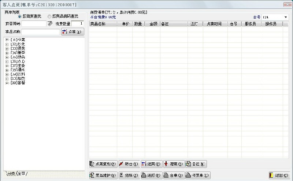Click the 数量 column header
Viewport: 293px width, 181px height.
click(139, 24)
